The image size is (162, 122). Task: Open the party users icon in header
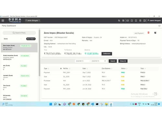pos(119,20)
